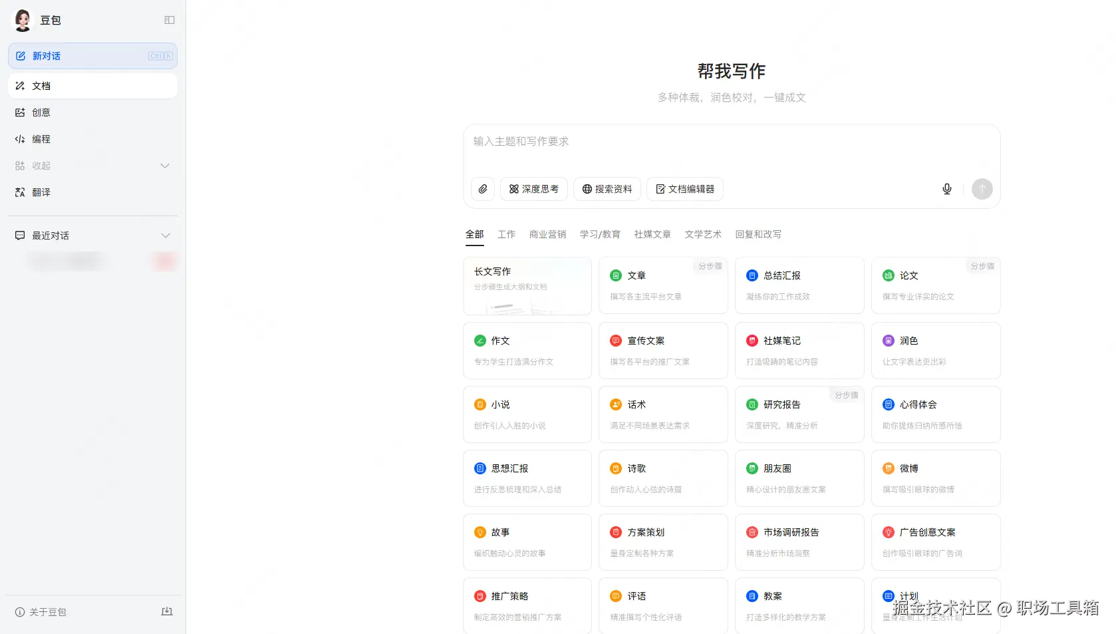Viewport: 1116px width, 634px height.
Task: Click the 润色 template icon
Action: tap(889, 341)
